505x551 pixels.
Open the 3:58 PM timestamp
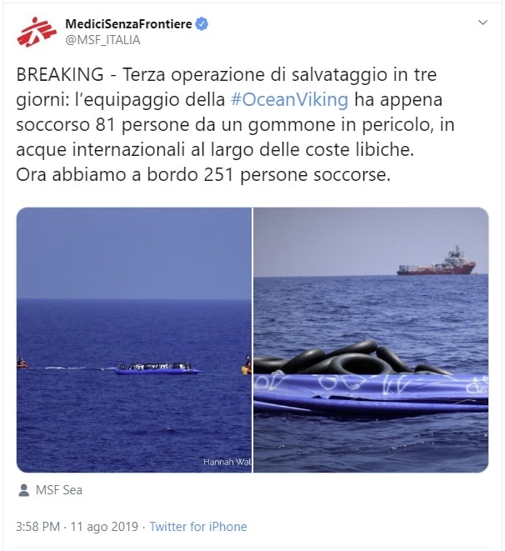click(38, 527)
